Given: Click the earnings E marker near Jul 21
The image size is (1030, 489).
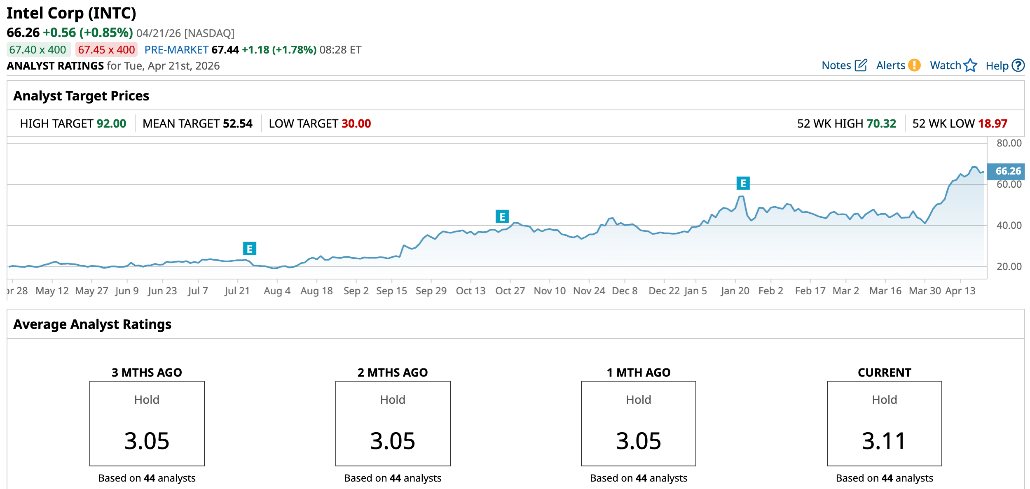Looking at the screenshot, I should coord(249,249).
